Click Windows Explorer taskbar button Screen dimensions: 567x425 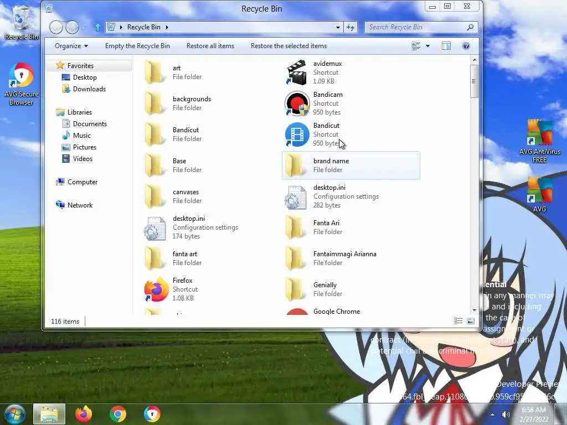click(49, 414)
